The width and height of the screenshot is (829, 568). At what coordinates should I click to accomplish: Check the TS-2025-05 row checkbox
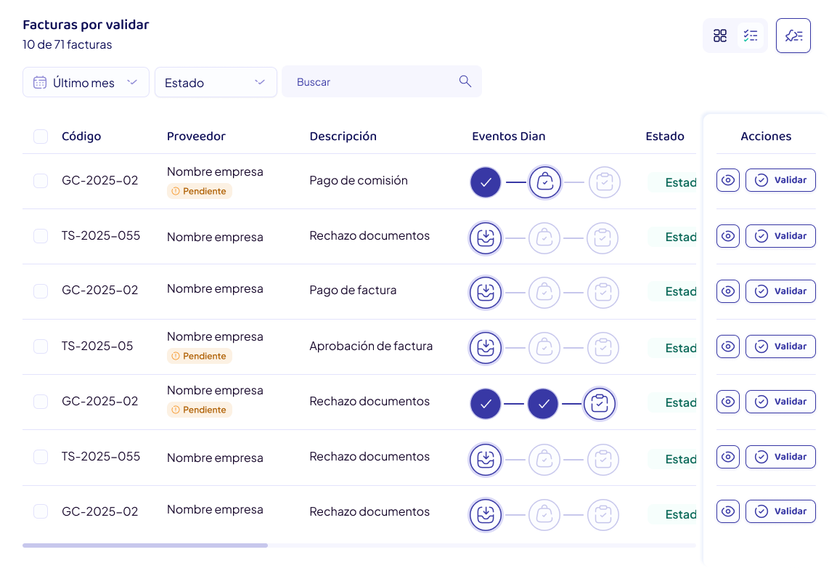click(41, 346)
